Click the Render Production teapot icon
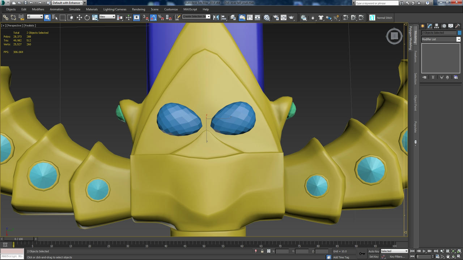 pos(292,17)
